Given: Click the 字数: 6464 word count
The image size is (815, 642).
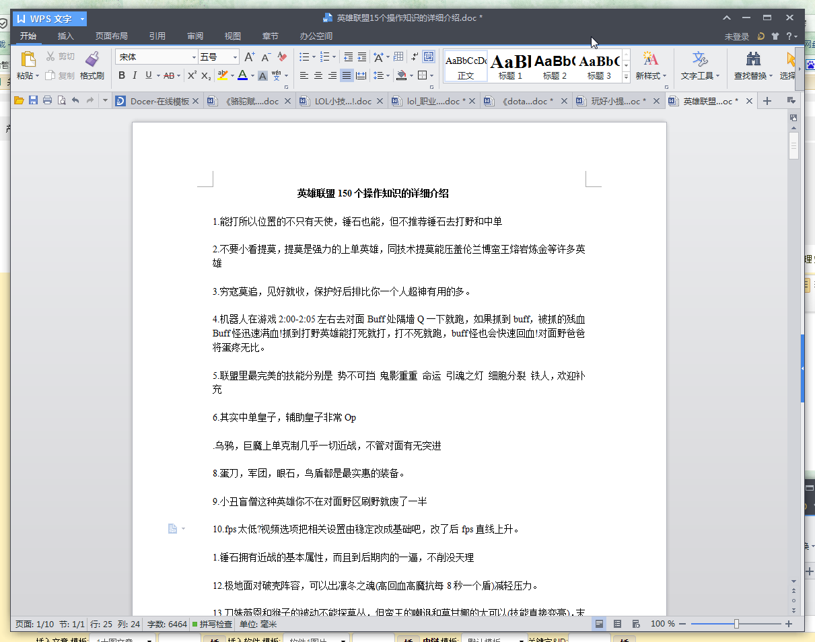Looking at the screenshot, I should [167, 625].
